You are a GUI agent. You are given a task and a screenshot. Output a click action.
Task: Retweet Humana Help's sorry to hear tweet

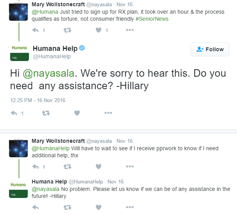(46, 113)
